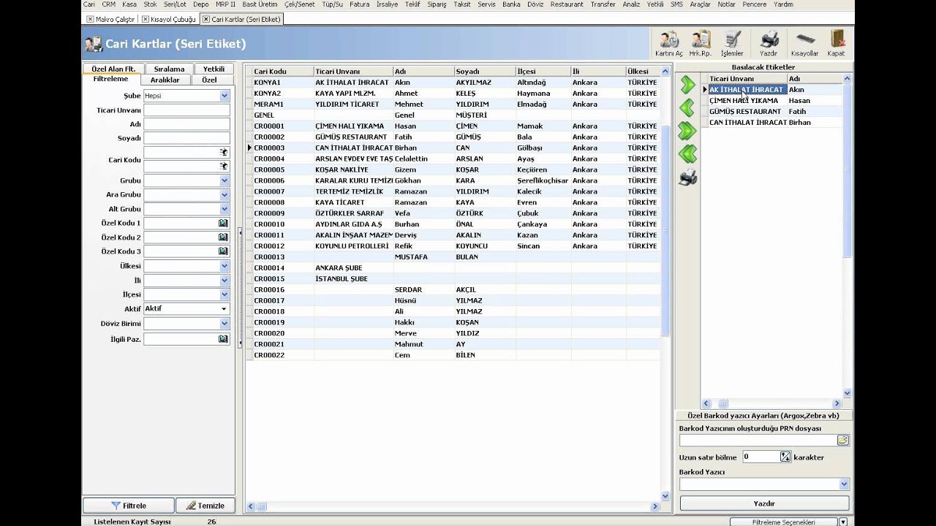
Task: Click the main grid vertical scrollbar
Action: point(665,283)
